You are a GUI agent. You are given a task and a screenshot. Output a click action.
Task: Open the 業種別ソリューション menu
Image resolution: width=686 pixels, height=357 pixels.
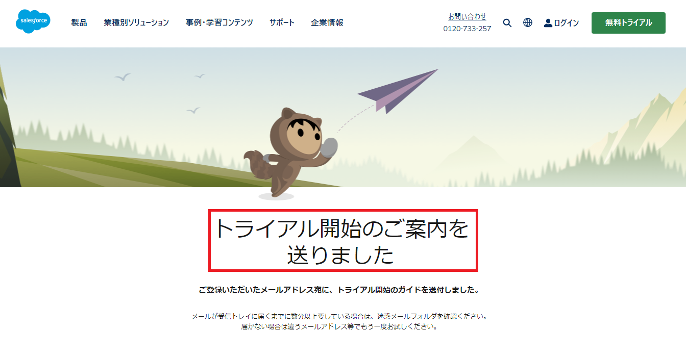136,22
